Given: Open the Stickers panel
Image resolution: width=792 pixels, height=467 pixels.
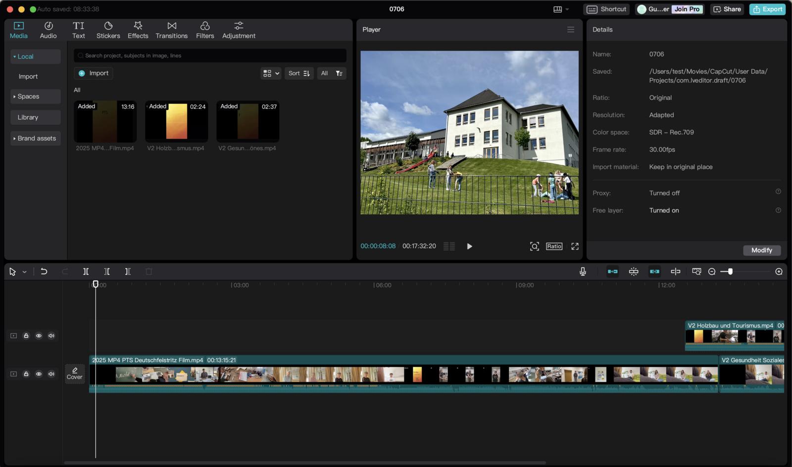Looking at the screenshot, I should (x=108, y=30).
